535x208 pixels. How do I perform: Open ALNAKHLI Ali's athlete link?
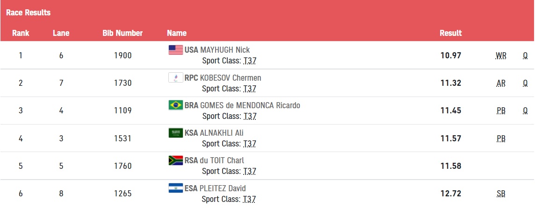(x=222, y=133)
